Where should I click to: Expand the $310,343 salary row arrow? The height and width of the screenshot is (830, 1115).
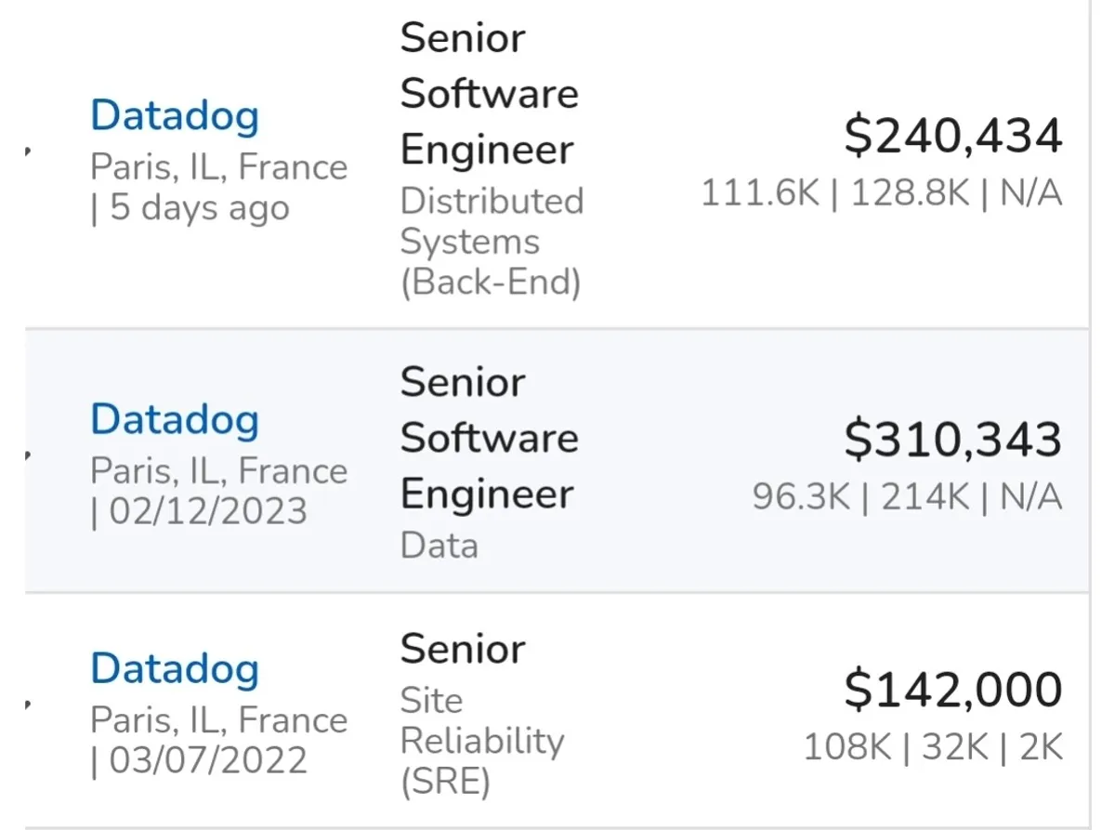tap(29, 455)
